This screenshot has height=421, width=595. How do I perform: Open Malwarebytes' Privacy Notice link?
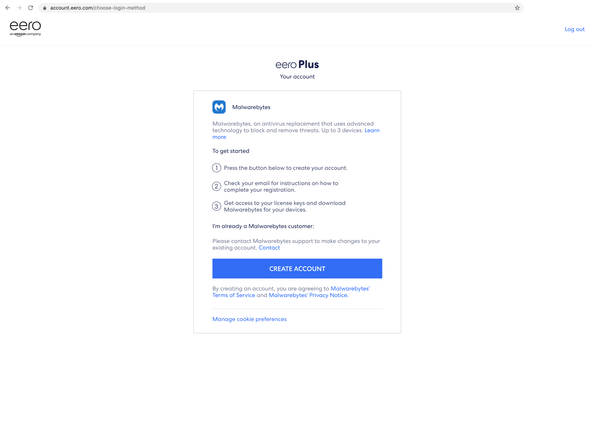pos(309,295)
